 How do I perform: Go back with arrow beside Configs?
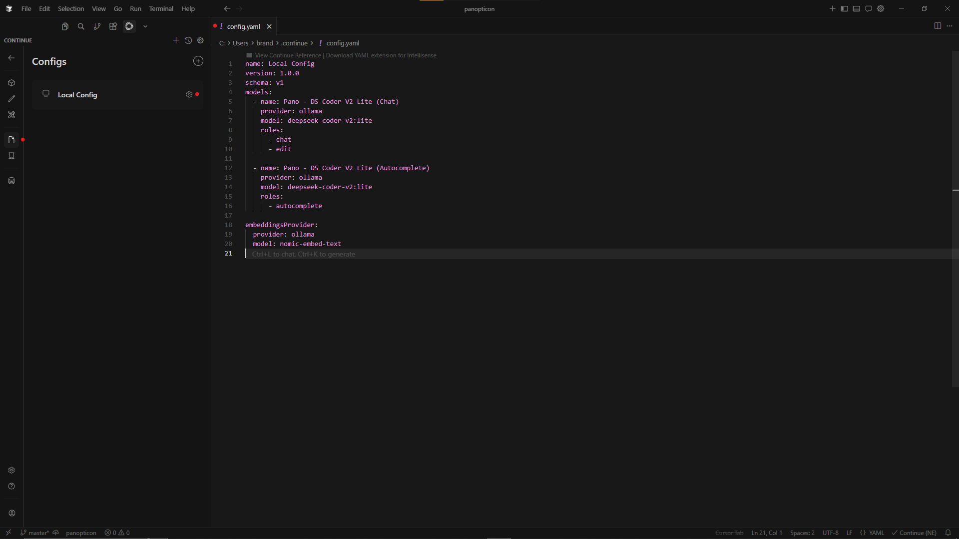pyautogui.click(x=11, y=58)
